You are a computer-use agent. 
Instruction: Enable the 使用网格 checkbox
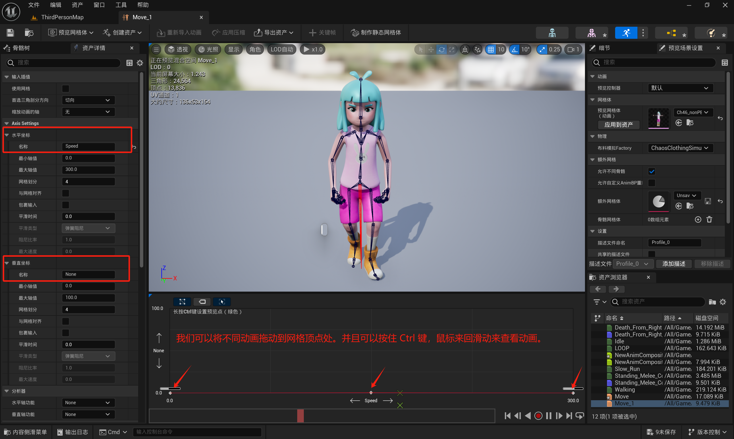[x=65, y=88]
